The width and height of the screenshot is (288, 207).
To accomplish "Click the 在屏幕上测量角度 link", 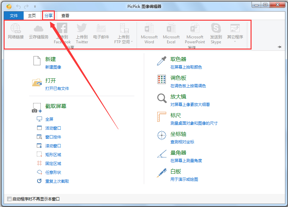I will click(x=186, y=161).
